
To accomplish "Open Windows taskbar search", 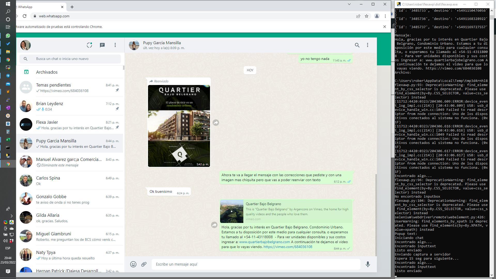I will pyautogui.click(x=8, y=12).
